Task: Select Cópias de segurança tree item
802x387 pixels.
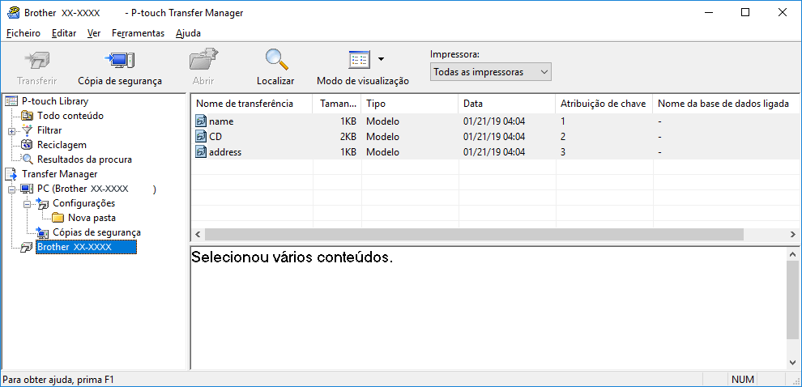Action: click(96, 232)
